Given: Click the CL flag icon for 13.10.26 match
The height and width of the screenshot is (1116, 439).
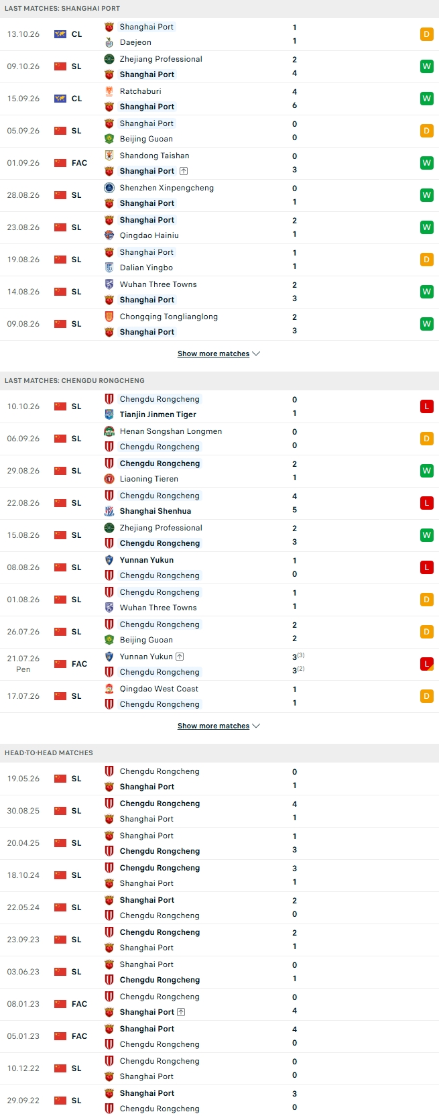Looking at the screenshot, I should pos(60,34).
